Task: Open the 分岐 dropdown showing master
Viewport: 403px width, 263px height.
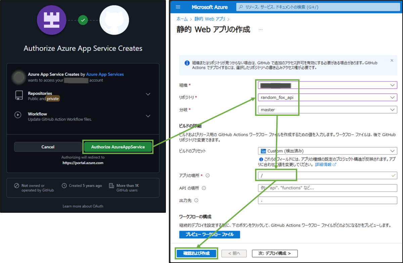Action: [x=327, y=110]
